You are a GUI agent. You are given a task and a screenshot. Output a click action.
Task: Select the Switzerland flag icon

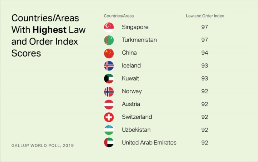point(109,117)
